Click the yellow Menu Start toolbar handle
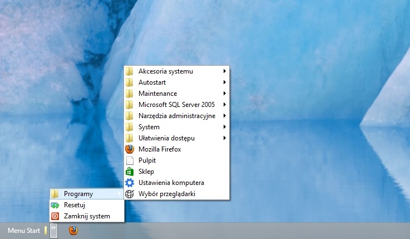The width and height of the screenshot is (410, 239). 46,230
